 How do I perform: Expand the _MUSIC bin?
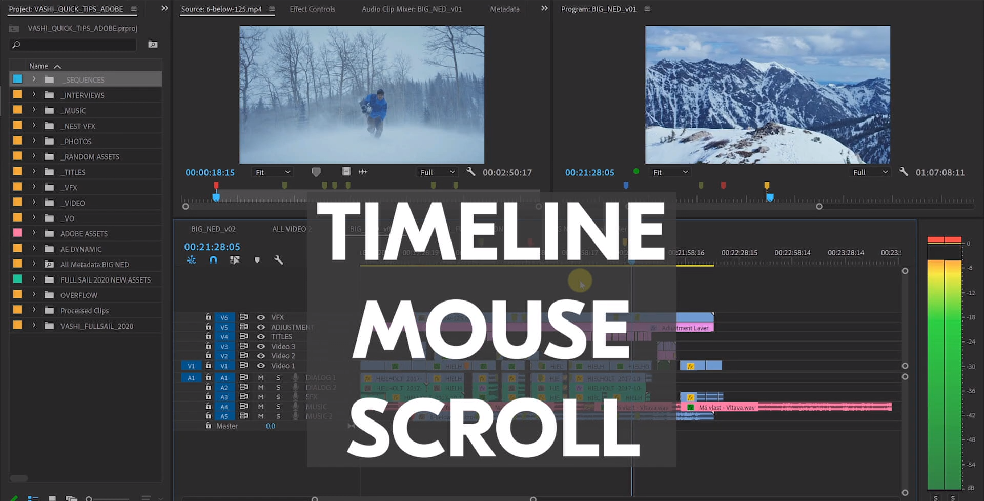click(x=34, y=110)
